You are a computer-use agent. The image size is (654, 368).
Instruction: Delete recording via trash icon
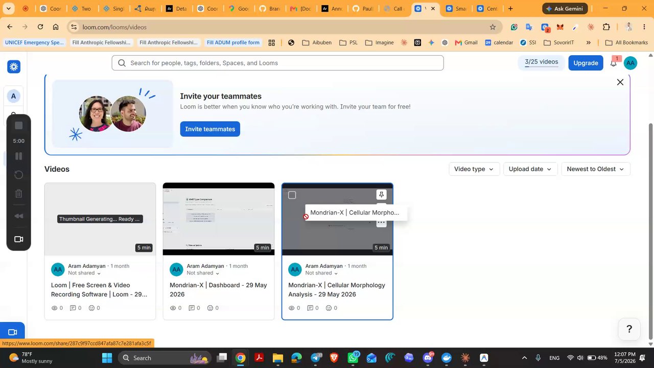coord(18,194)
